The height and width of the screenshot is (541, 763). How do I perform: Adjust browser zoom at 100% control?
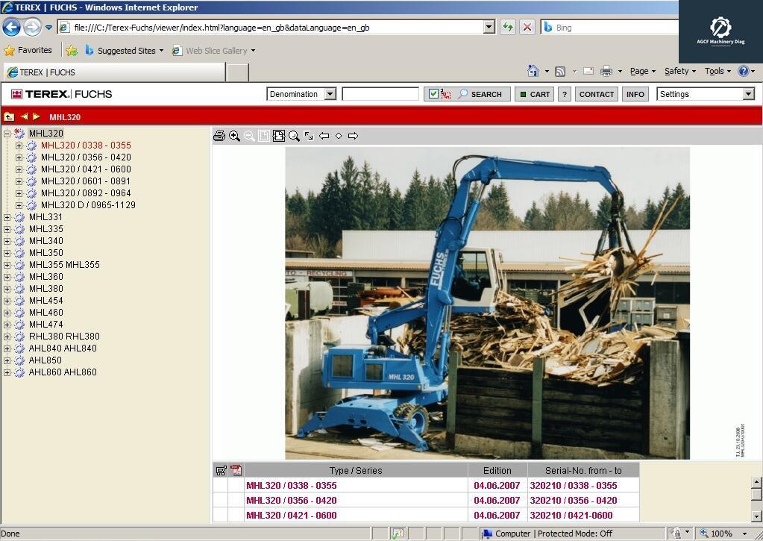tap(720, 534)
